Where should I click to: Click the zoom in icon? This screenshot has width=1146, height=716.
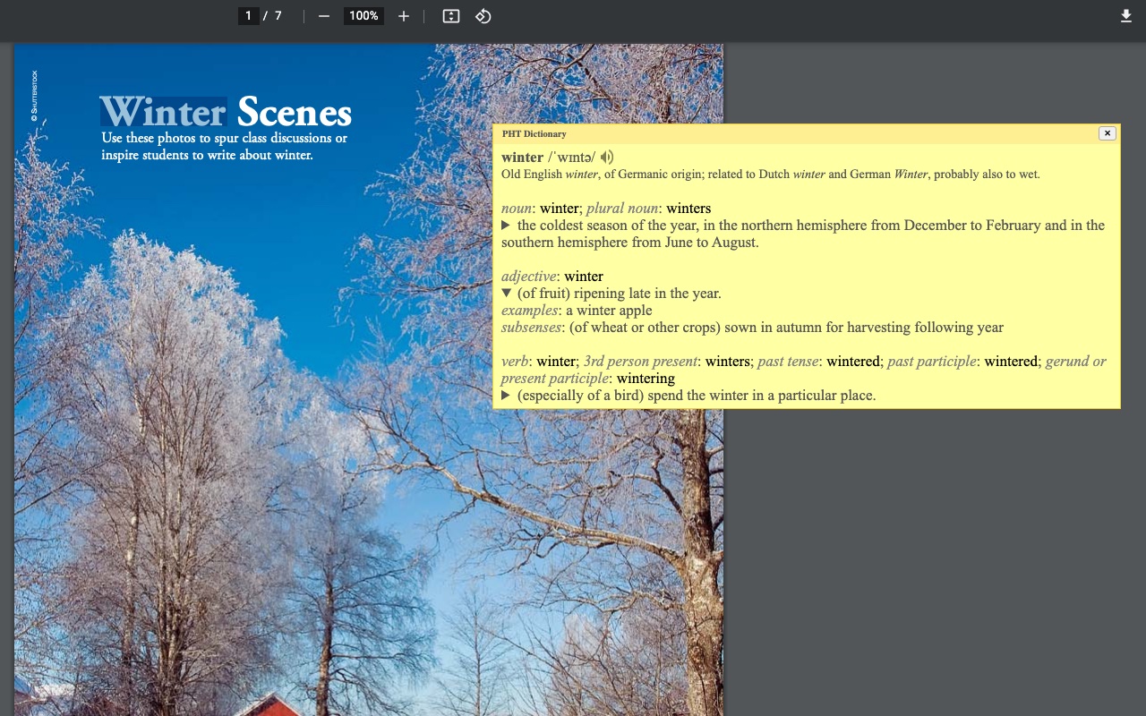[x=403, y=15]
